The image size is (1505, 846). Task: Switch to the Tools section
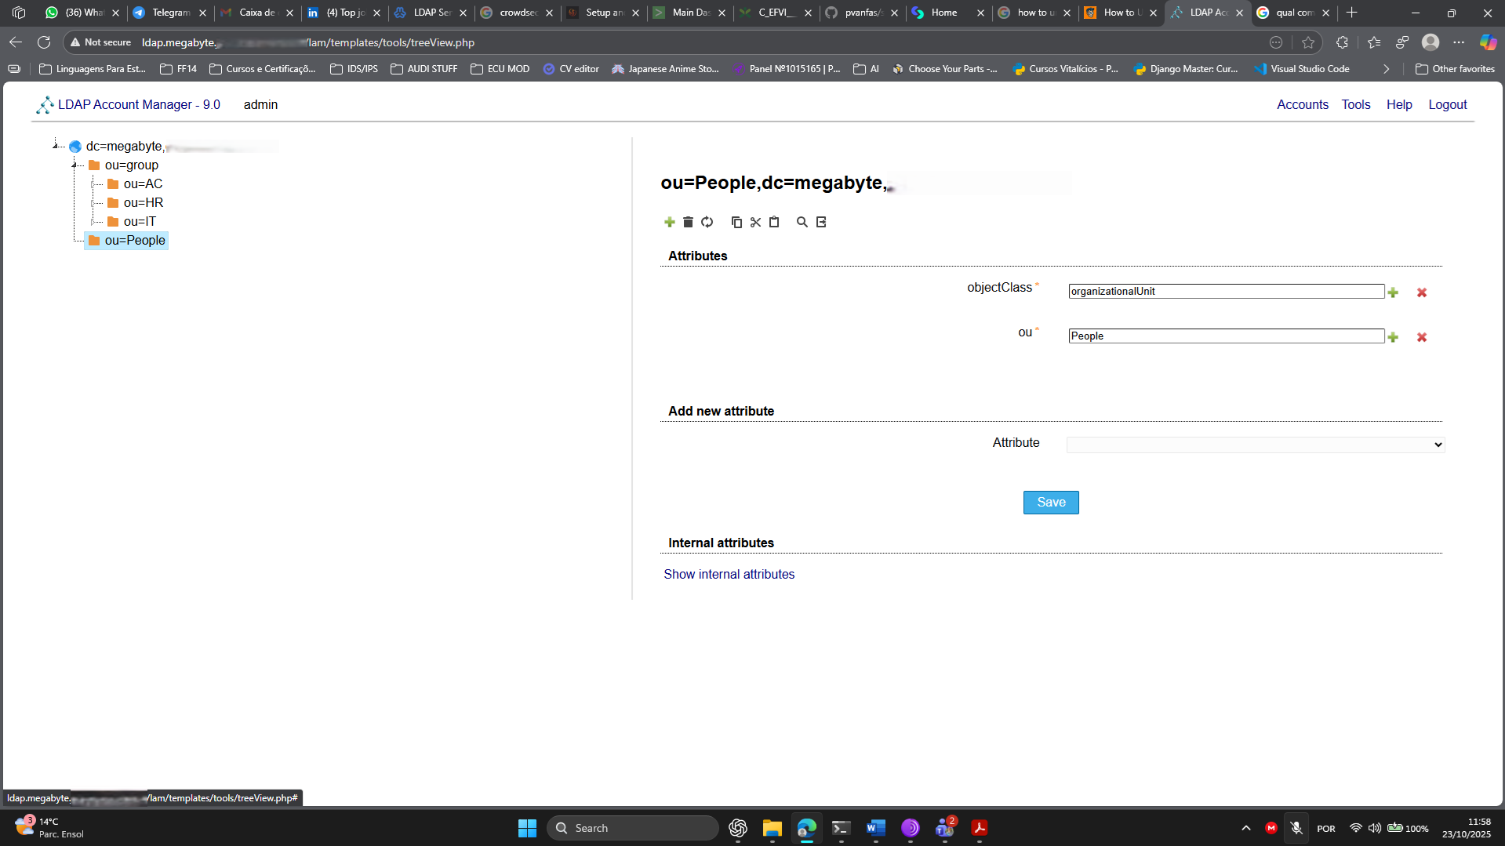1356,104
